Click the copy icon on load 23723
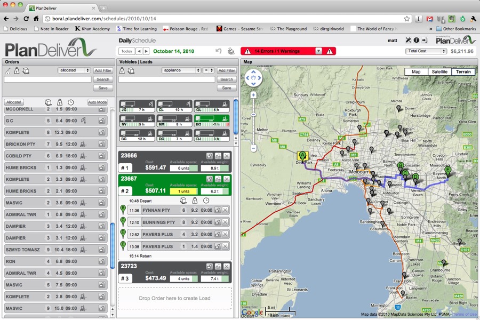480x320 pixels. tap(218, 267)
